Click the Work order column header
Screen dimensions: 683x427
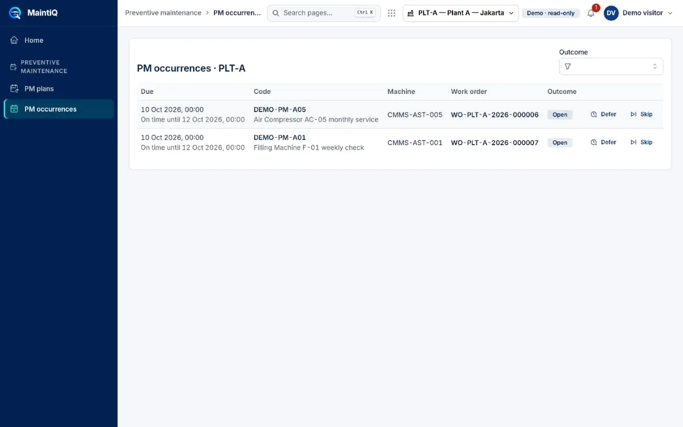469,92
